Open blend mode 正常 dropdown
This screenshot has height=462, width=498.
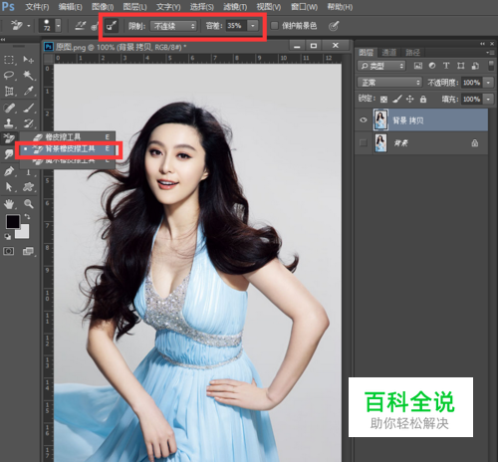pyautogui.click(x=389, y=82)
